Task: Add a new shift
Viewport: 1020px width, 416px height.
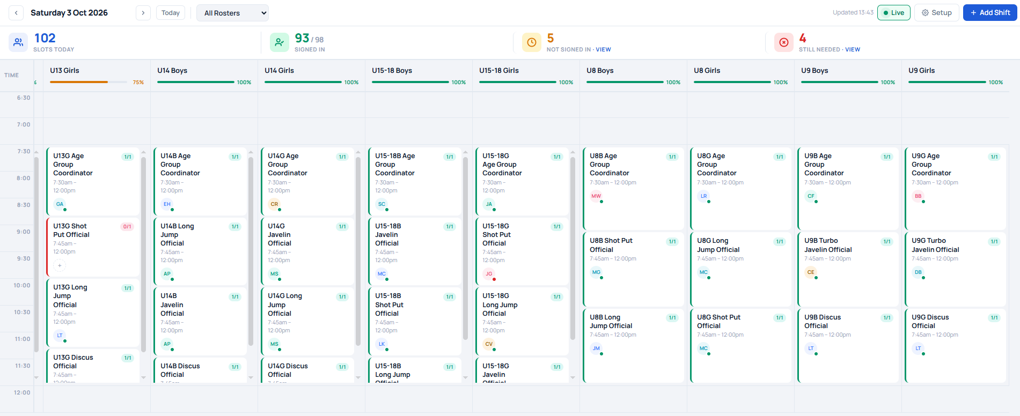Action: click(x=990, y=13)
